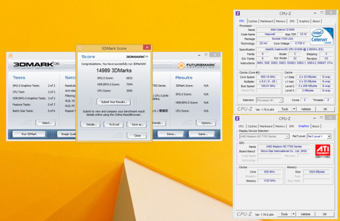Image resolution: width=340 pixels, height=221 pixels.
Task: Click the AMD Radeon HD 7700 Series GPU name field
Action: tap(284, 146)
